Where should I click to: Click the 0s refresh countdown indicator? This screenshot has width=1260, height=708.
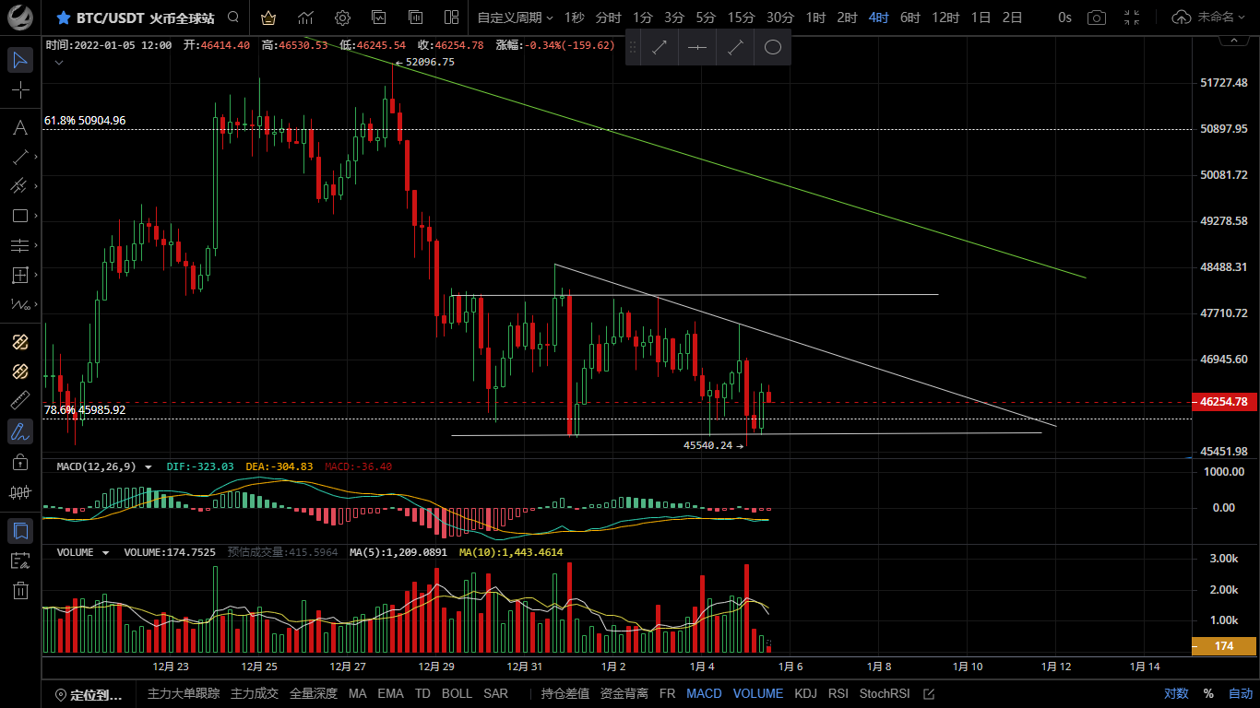1064,18
